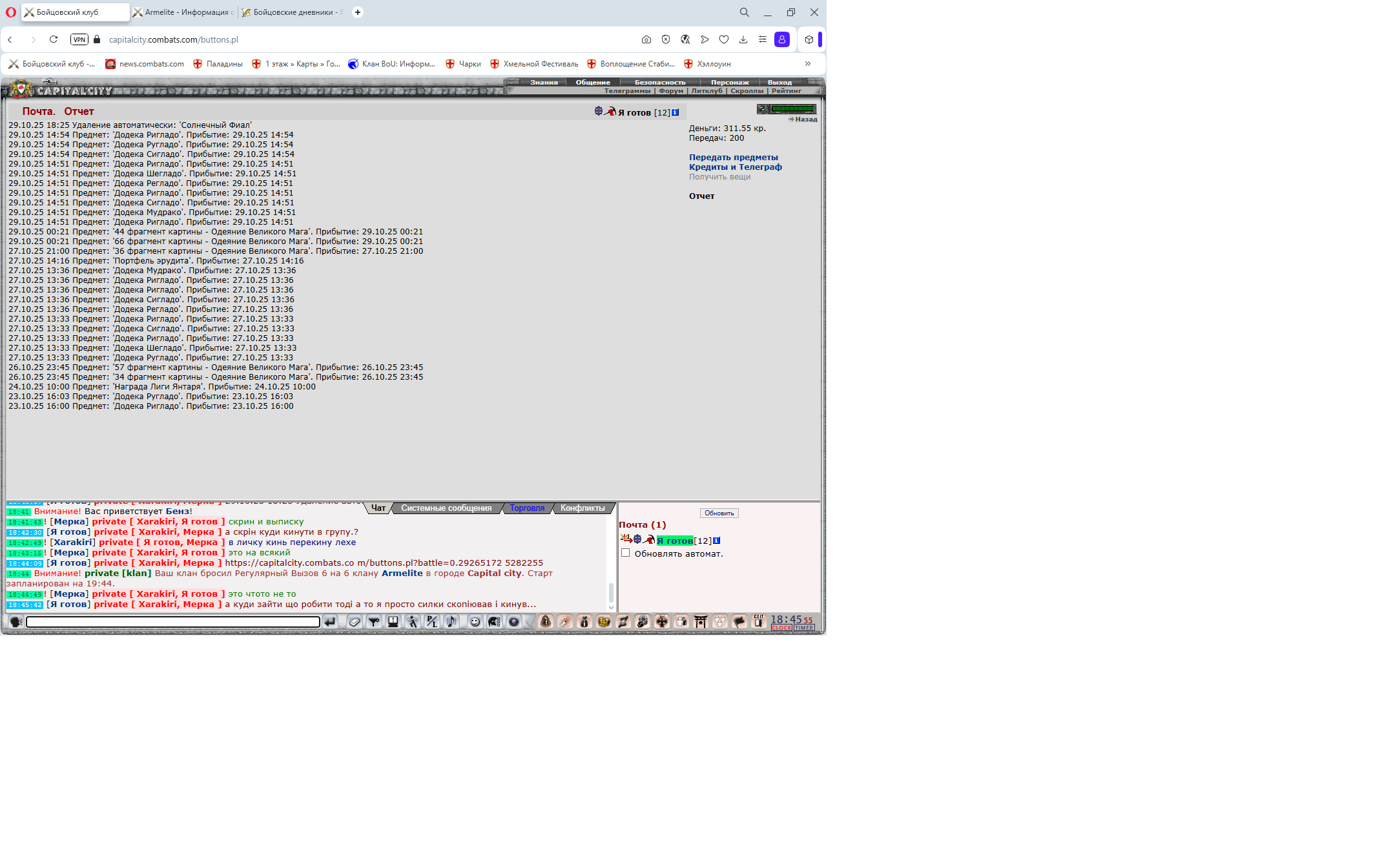Click the torii gate icon in bottom toolbar
Image resolution: width=1382 pixels, height=868 pixels.
click(x=701, y=622)
